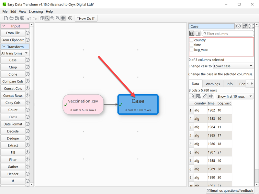Click the undo arrow in the toolbar
This screenshot has height=194, width=259.
coord(29,18)
